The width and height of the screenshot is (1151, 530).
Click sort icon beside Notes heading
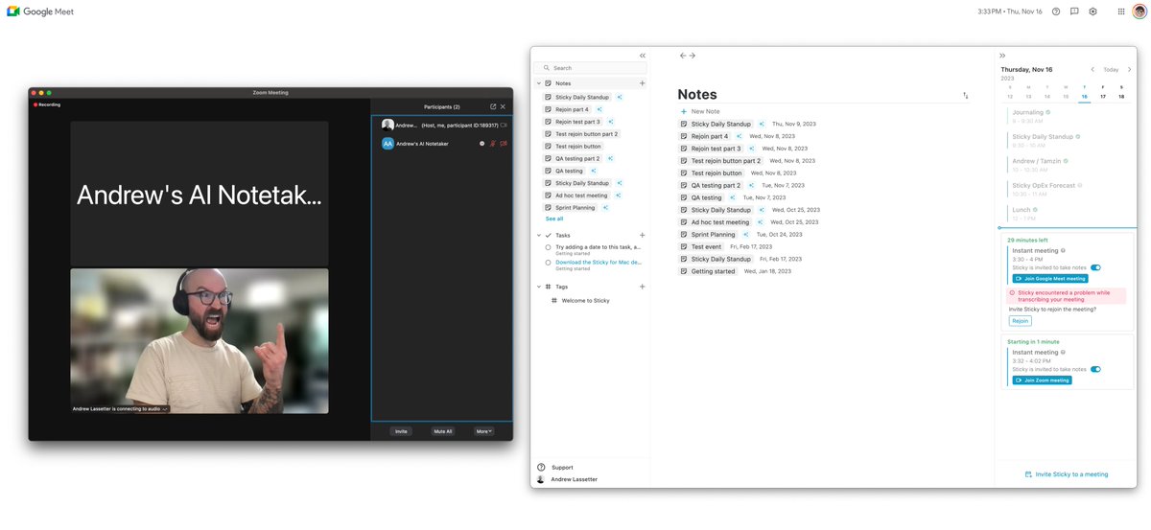coord(965,96)
